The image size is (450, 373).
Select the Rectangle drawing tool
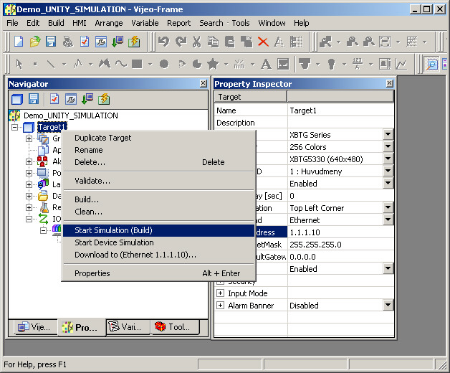[137, 64]
